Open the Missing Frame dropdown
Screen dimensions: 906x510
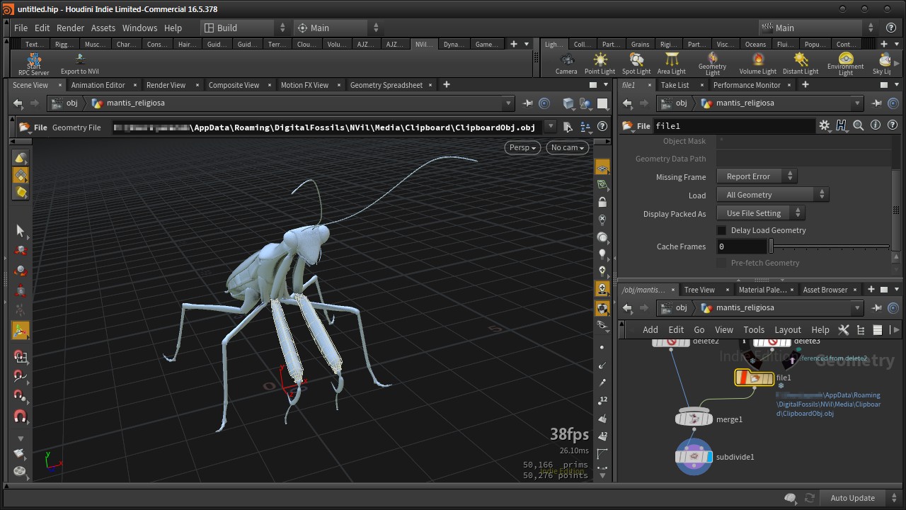756,176
